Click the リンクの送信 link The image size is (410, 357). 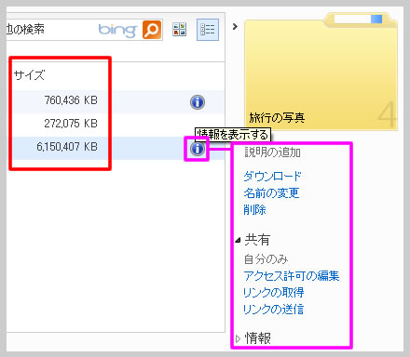point(273,309)
